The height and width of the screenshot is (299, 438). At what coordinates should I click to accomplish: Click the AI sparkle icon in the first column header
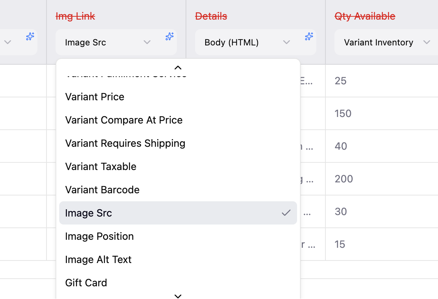click(30, 36)
